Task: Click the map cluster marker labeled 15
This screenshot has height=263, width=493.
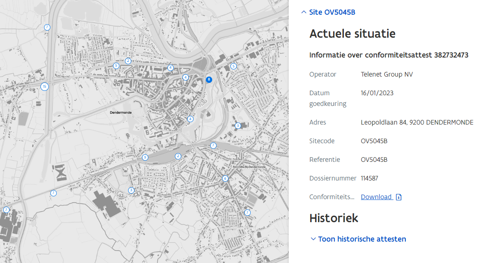Action: pyautogui.click(x=44, y=86)
